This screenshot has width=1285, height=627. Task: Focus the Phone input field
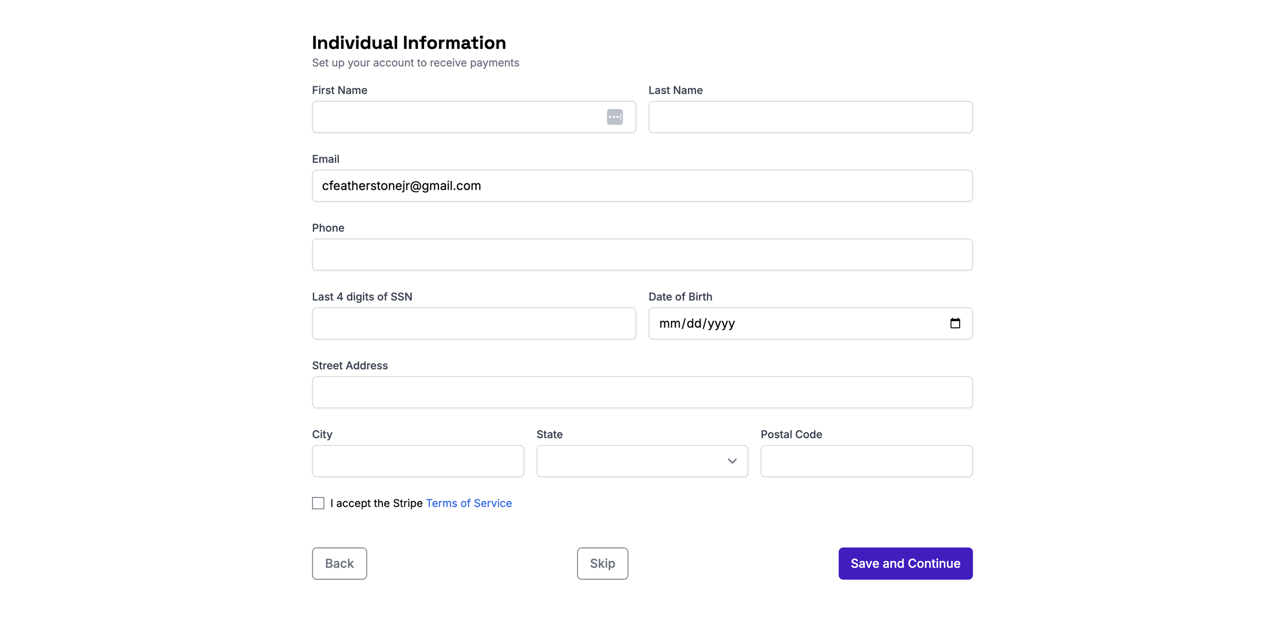(x=642, y=254)
